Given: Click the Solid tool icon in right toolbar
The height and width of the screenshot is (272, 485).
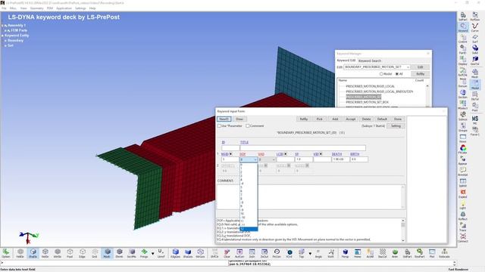Looking at the screenshot, I should coord(475,49).
